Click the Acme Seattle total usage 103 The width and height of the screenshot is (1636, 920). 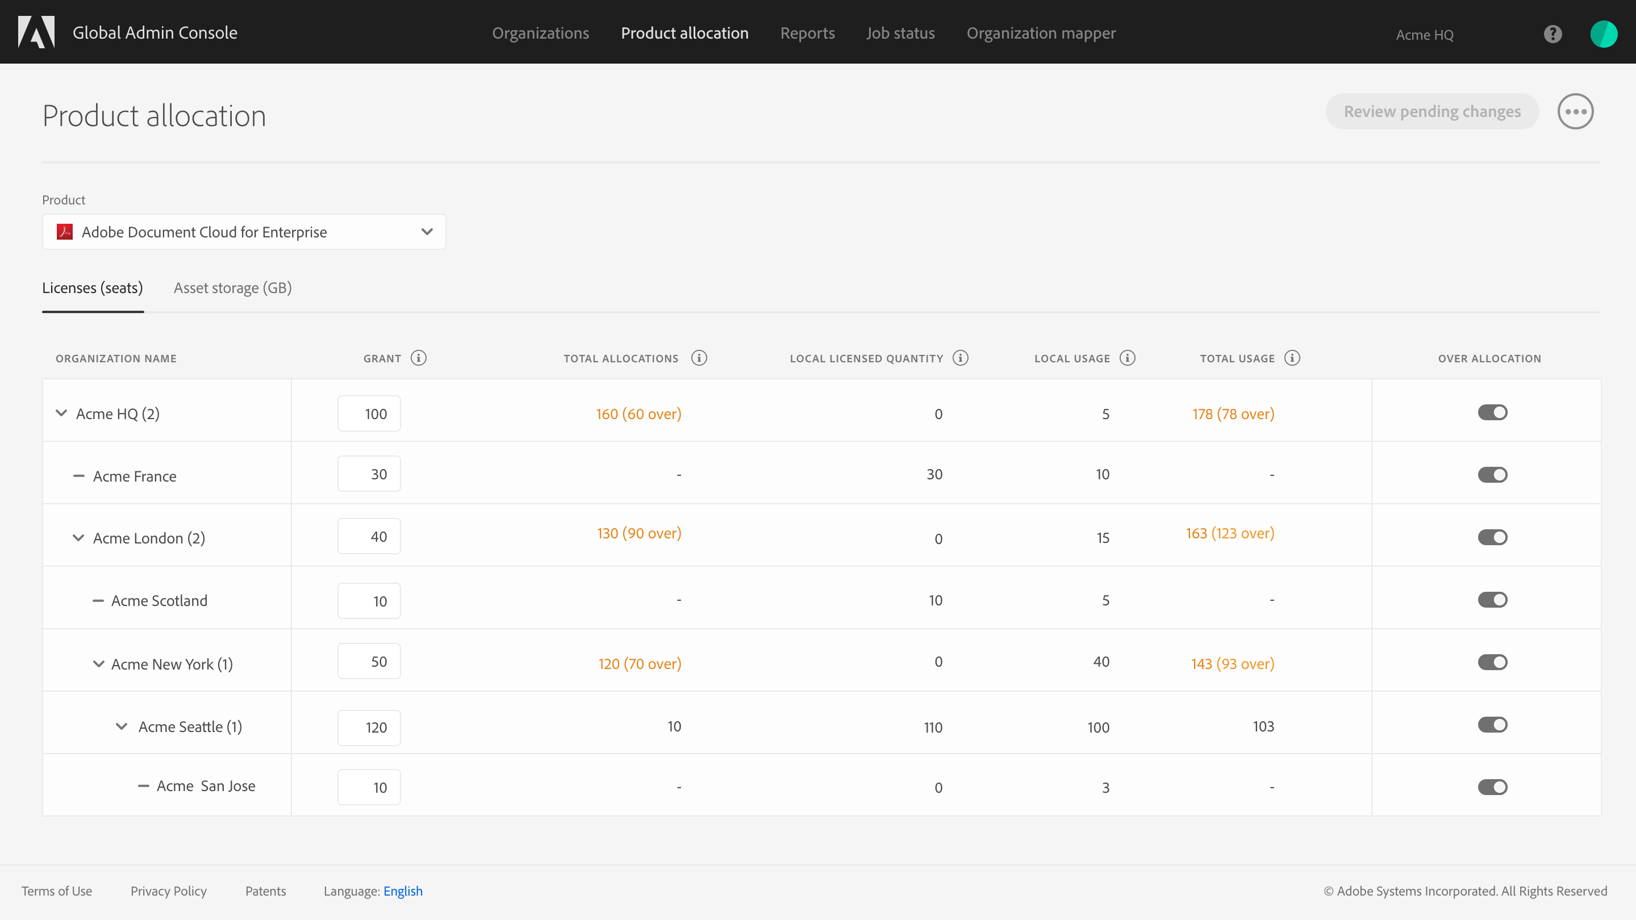[1263, 726]
